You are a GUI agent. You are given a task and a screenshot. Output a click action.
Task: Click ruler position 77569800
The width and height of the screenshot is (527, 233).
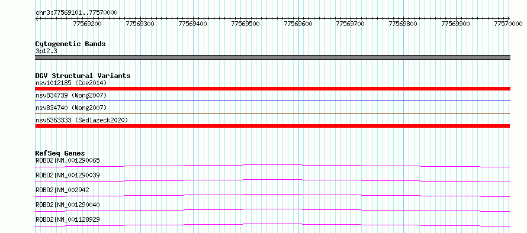pos(403,24)
